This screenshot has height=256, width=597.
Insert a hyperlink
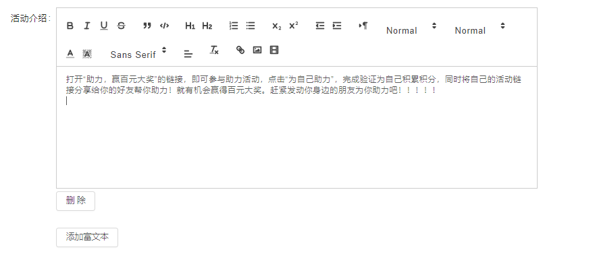pyautogui.click(x=240, y=50)
